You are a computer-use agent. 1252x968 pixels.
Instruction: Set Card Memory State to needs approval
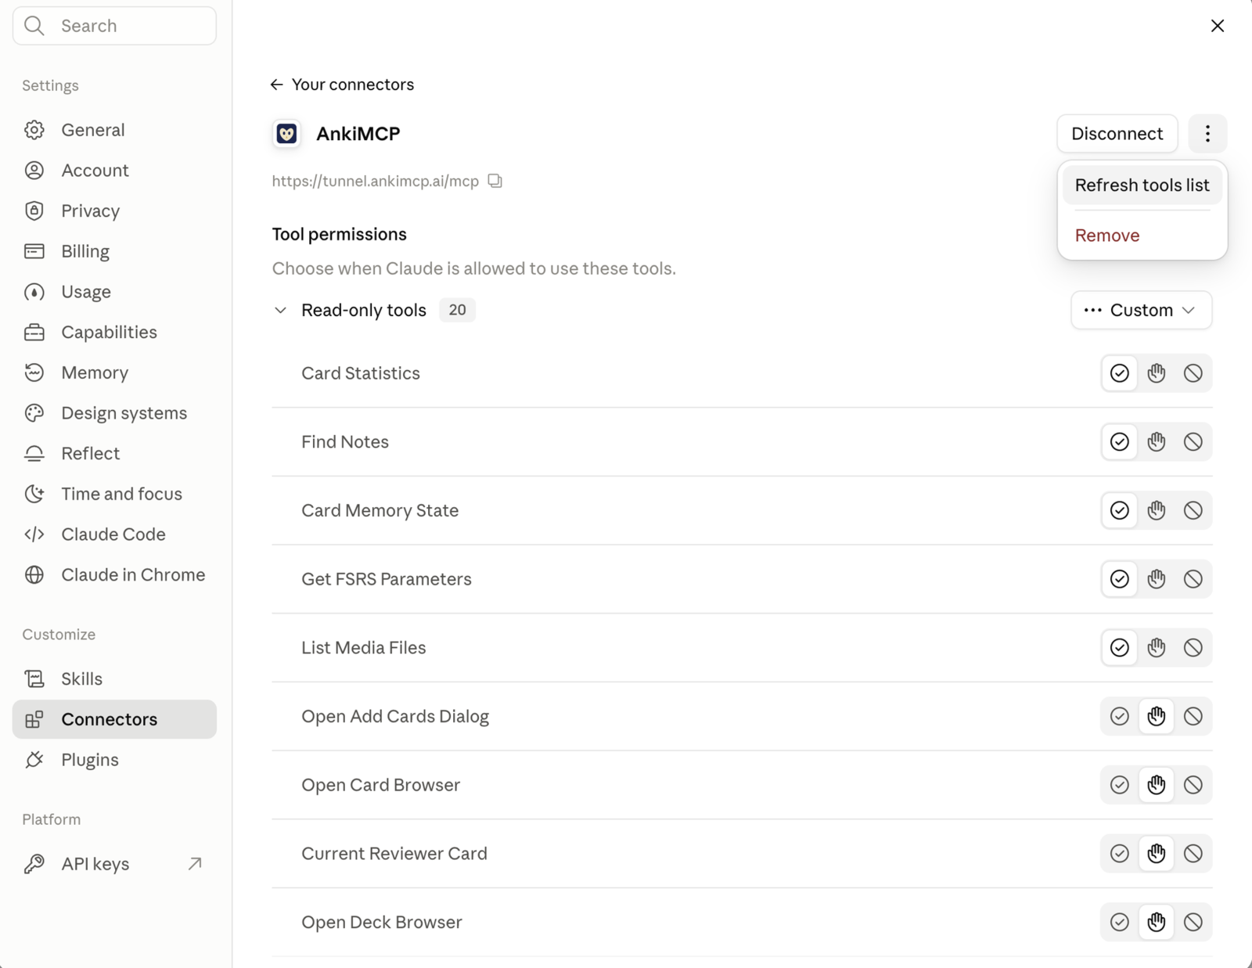[1157, 511]
